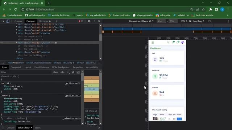Open the tailwind css bookmark
The width and height of the screenshot is (232, 130).
[x=181, y=15]
